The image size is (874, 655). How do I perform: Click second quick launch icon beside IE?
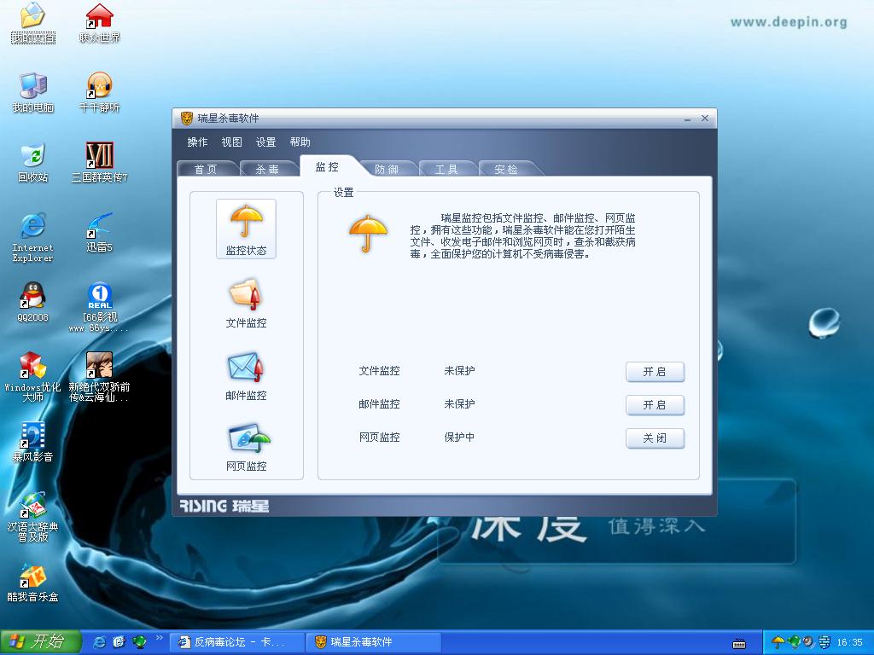[119, 642]
